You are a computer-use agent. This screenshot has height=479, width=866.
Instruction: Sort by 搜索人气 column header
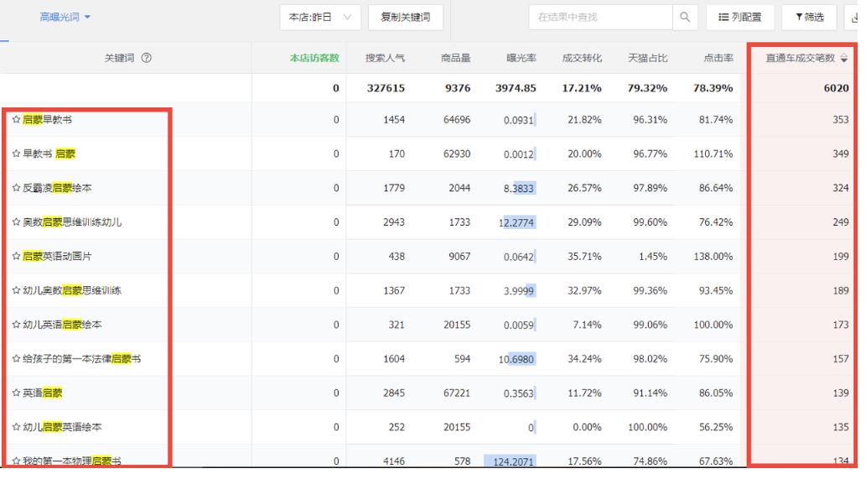385,58
